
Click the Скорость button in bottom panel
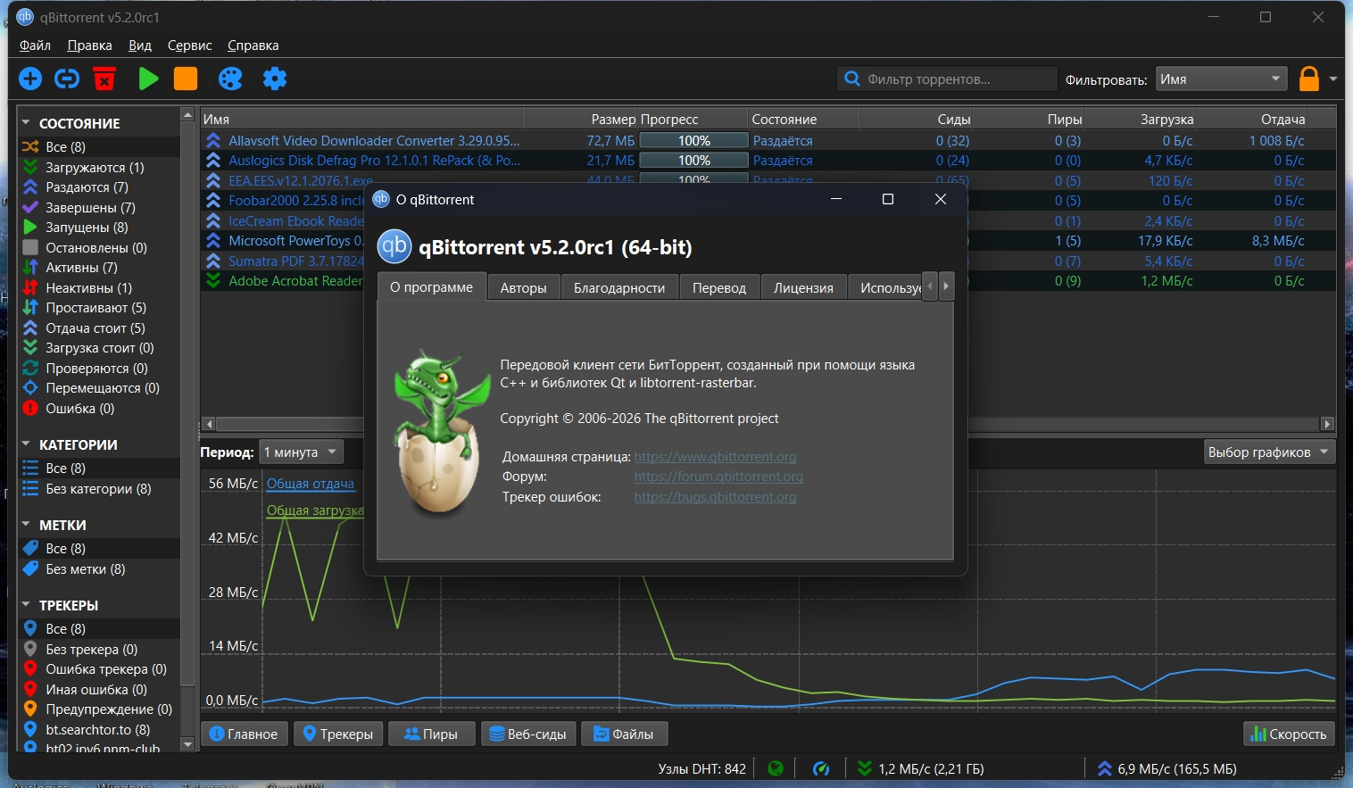pyautogui.click(x=1289, y=734)
